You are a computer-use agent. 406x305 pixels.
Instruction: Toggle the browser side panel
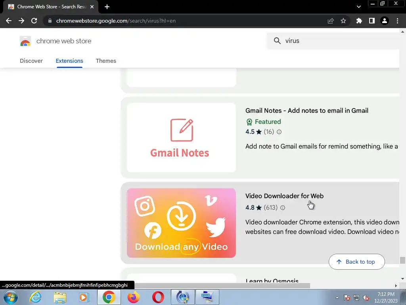[x=372, y=21]
